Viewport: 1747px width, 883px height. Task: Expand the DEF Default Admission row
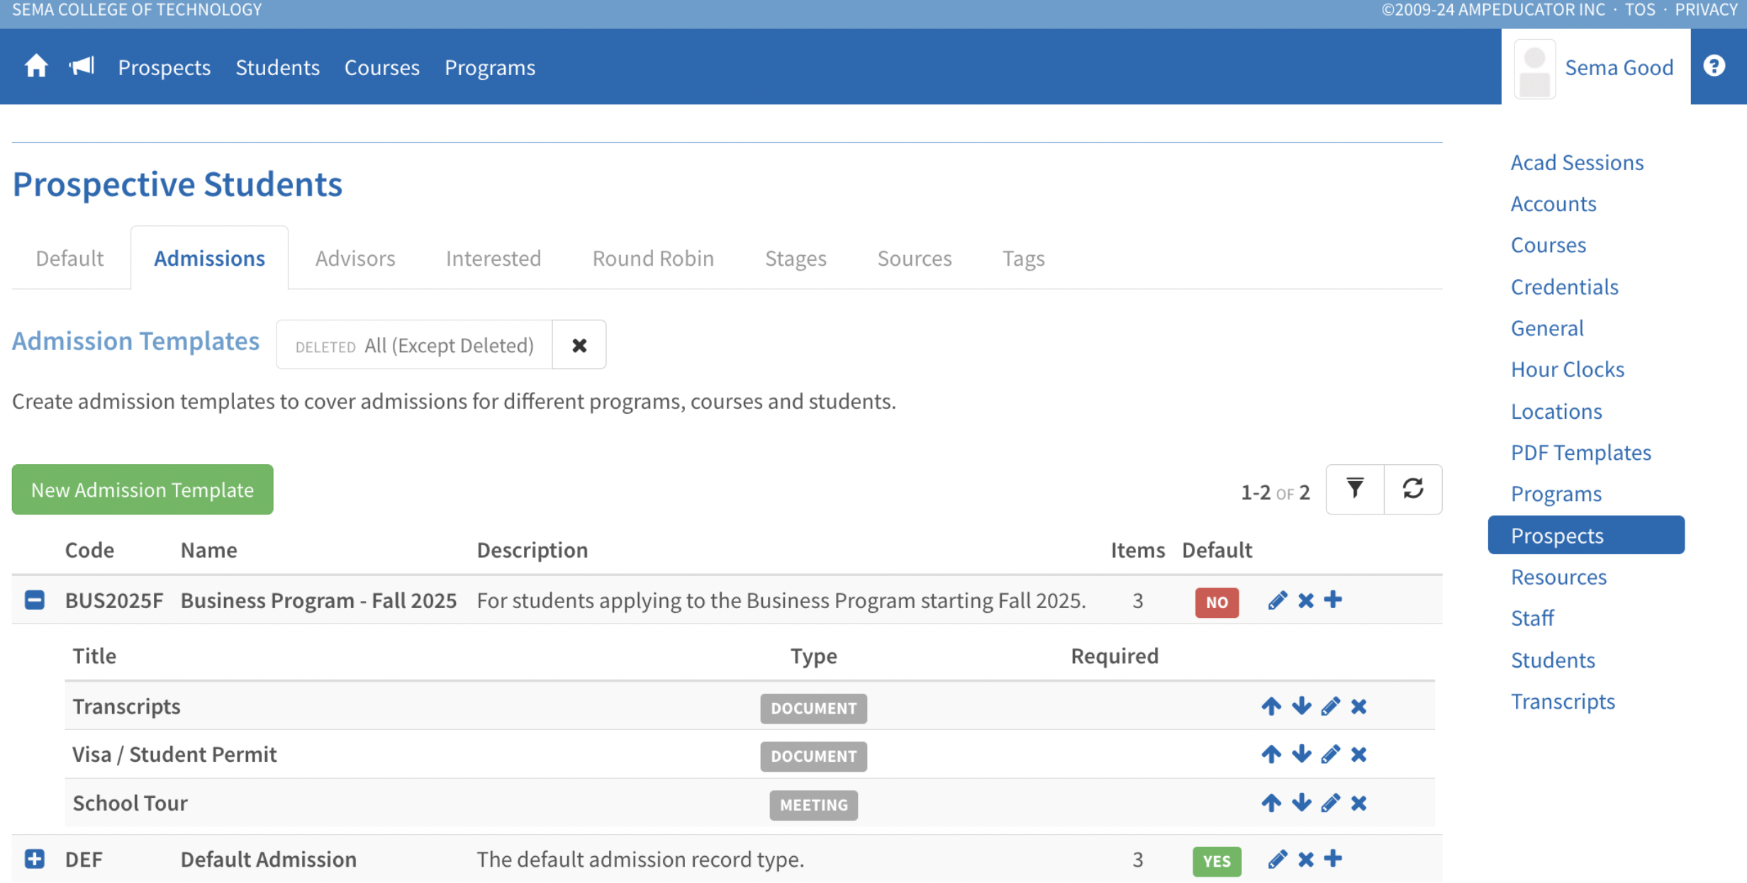[x=34, y=859]
